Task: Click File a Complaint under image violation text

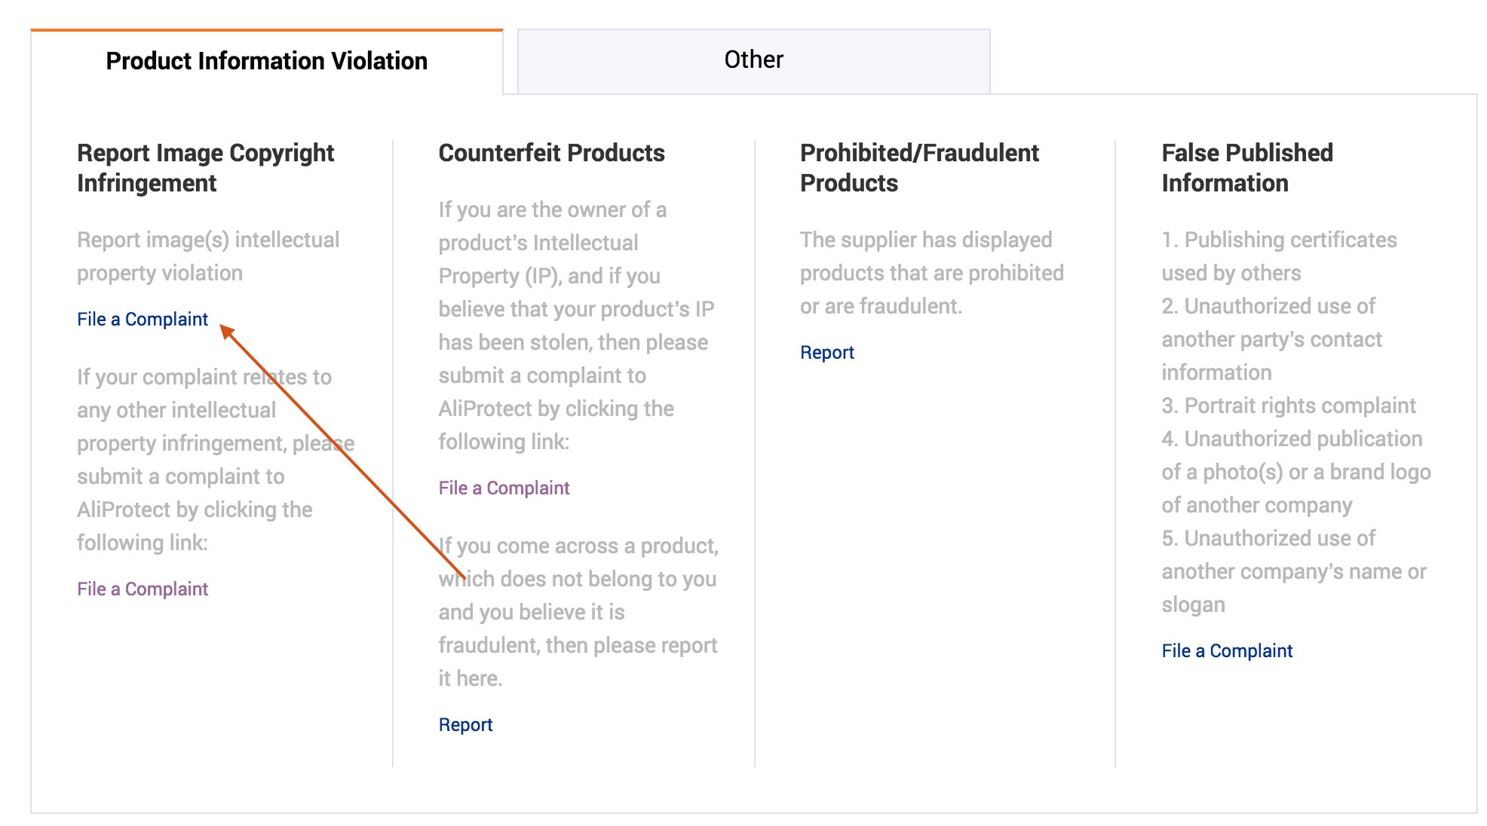Action: pyautogui.click(x=142, y=320)
